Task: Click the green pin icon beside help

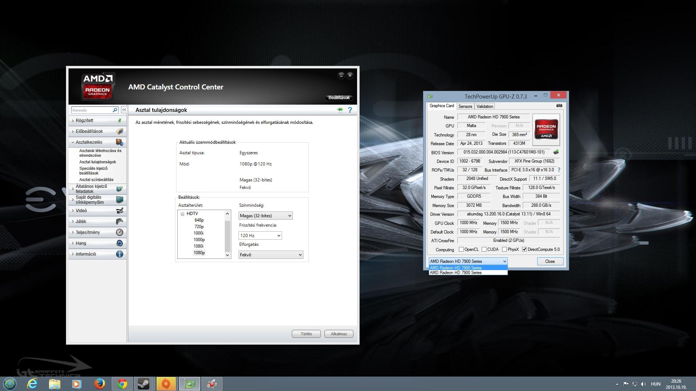Action: (x=340, y=110)
